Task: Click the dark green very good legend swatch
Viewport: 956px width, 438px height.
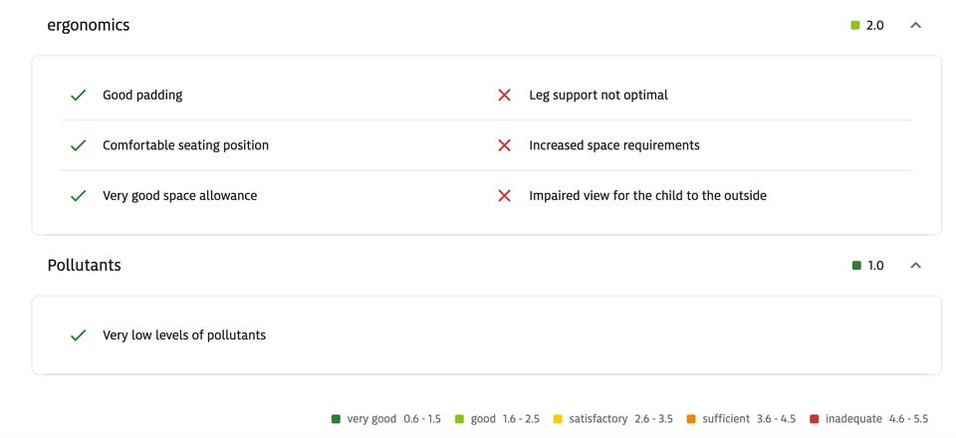Action: (336, 419)
